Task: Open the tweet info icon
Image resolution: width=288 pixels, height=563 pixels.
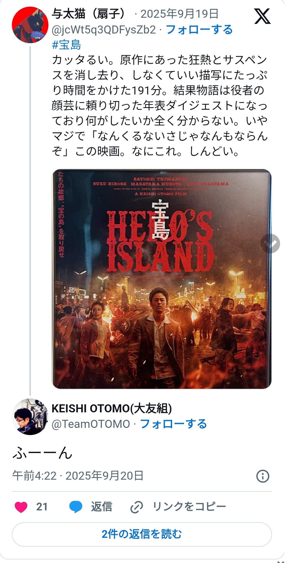Action: pyautogui.click(x=263, y=476)
